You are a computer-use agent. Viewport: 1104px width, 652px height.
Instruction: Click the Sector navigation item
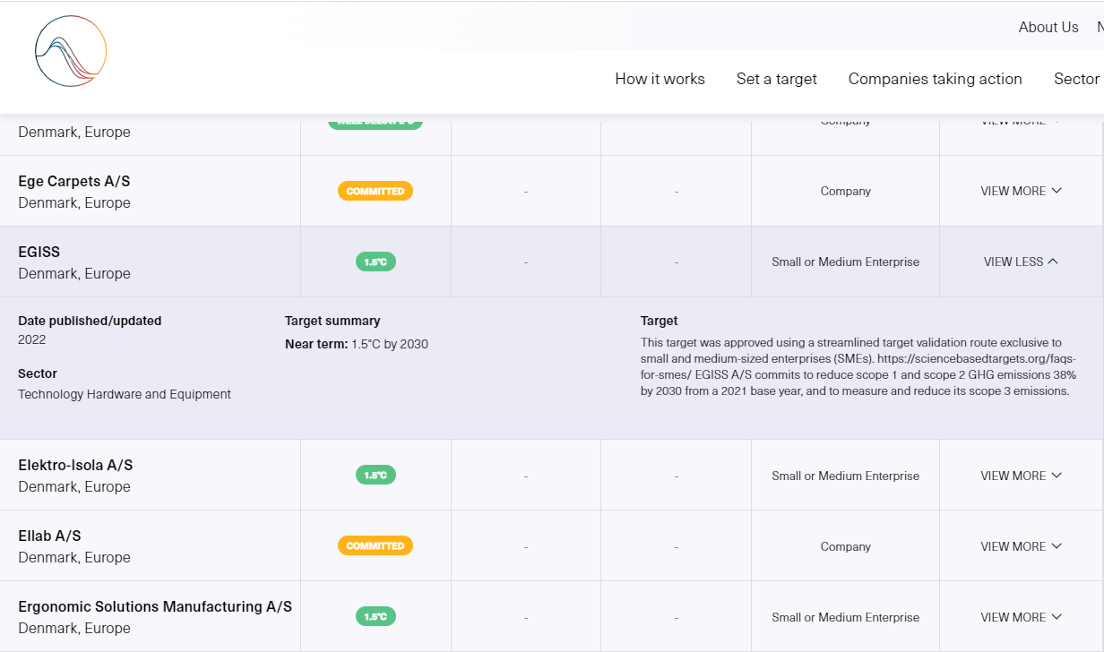point(1076,79)
